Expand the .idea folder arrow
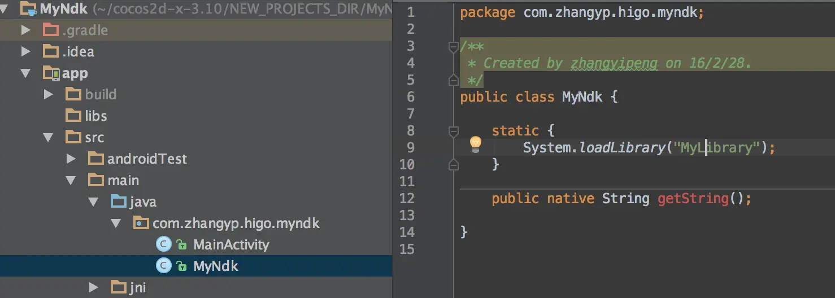The width and height of the screenshot is (835, 298). (x=26, y=51)
